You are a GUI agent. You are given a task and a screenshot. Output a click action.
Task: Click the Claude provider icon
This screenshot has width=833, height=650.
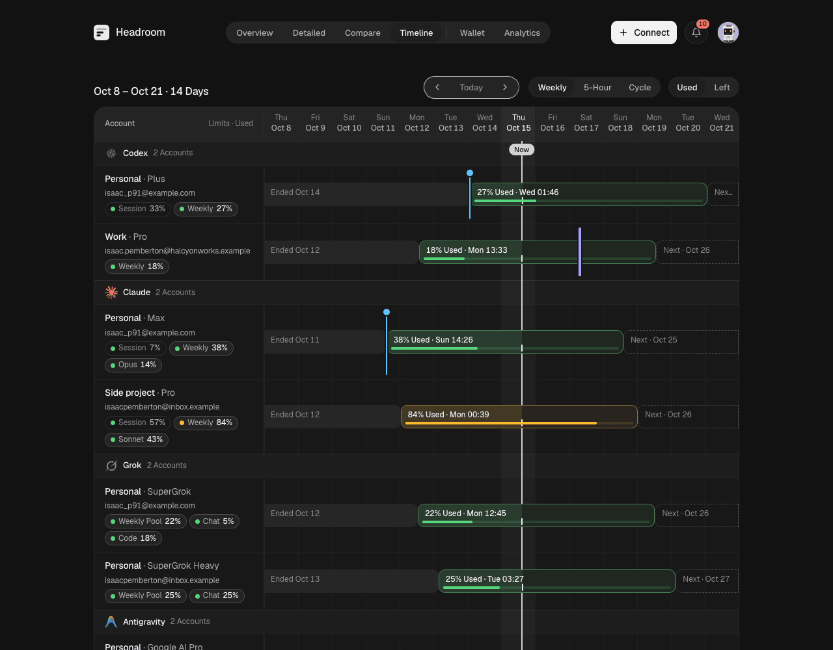pos(111,292)
